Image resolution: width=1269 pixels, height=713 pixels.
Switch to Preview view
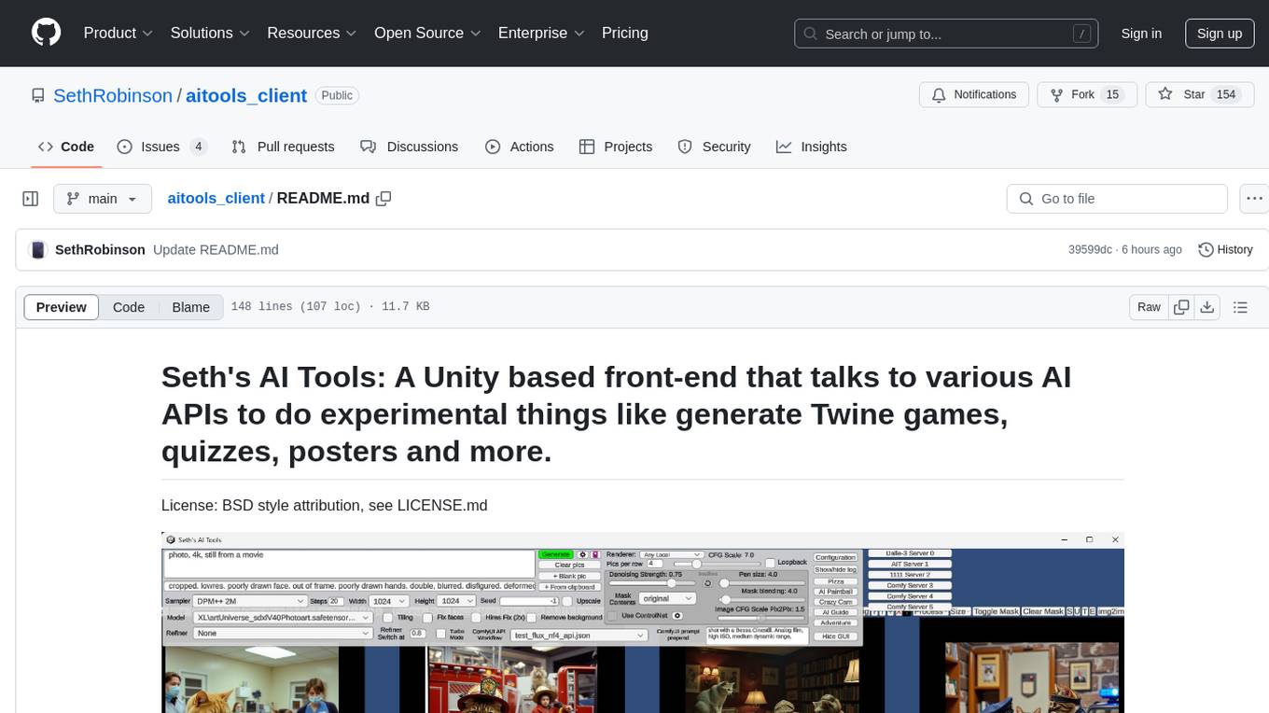62,307
